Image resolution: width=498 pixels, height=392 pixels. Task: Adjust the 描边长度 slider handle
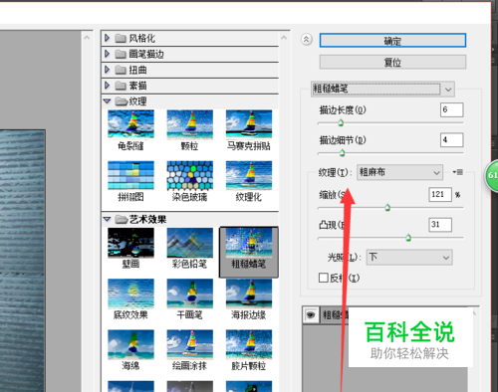(x=341, y=123)
